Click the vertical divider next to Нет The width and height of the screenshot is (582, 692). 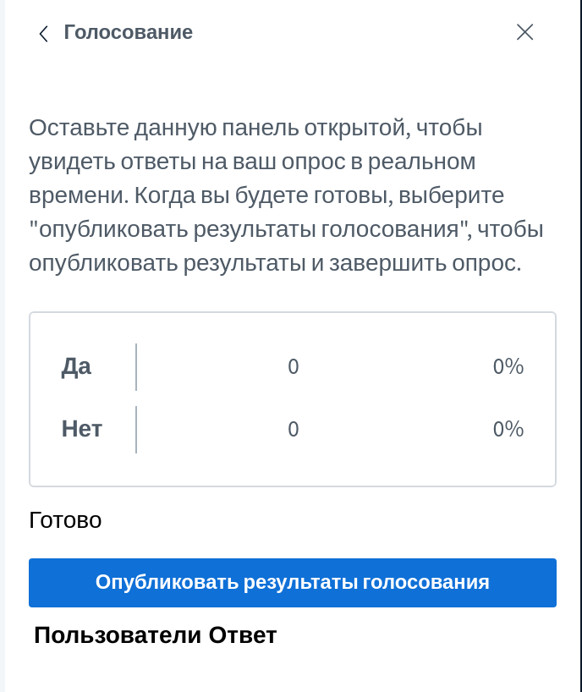[136, 430]
